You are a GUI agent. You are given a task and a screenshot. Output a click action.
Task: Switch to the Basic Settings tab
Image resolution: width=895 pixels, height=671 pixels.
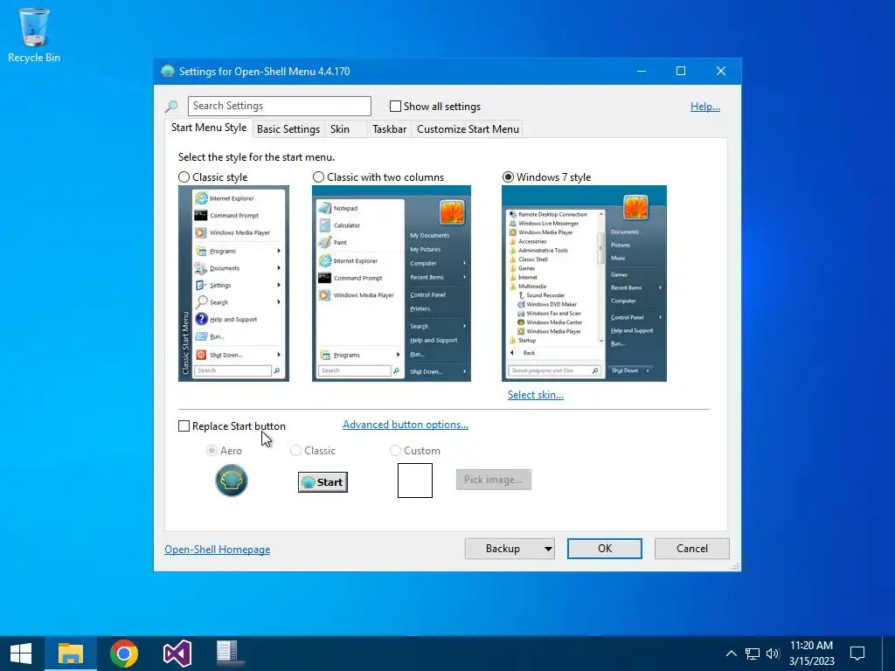point(288,129)
